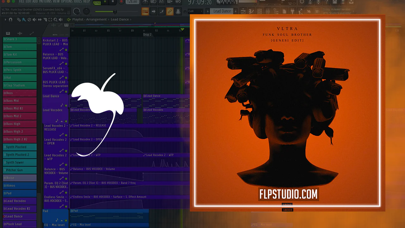
Task: Select the Select tool in playlist toolbar
Action: point(50,20)
